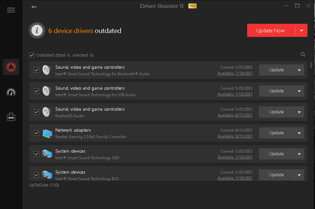Open Available 7/18/2023 link for Technology BUS

[235, 178]
